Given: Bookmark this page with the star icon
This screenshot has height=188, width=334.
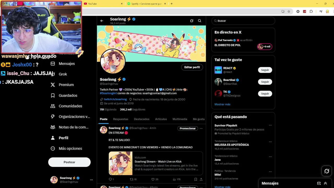Looking at the screenshot, I should click(289, 11).
